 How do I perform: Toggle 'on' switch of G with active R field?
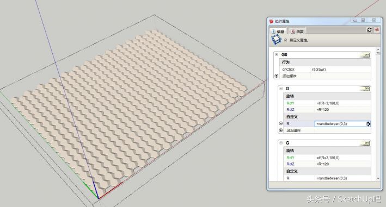pyautogui.click(x=365, y=89)
